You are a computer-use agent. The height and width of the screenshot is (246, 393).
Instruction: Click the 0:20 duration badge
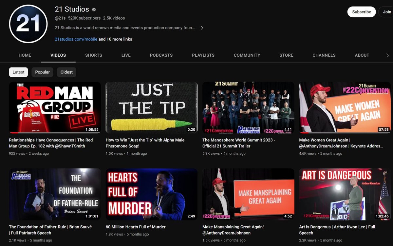click(191, 129)
